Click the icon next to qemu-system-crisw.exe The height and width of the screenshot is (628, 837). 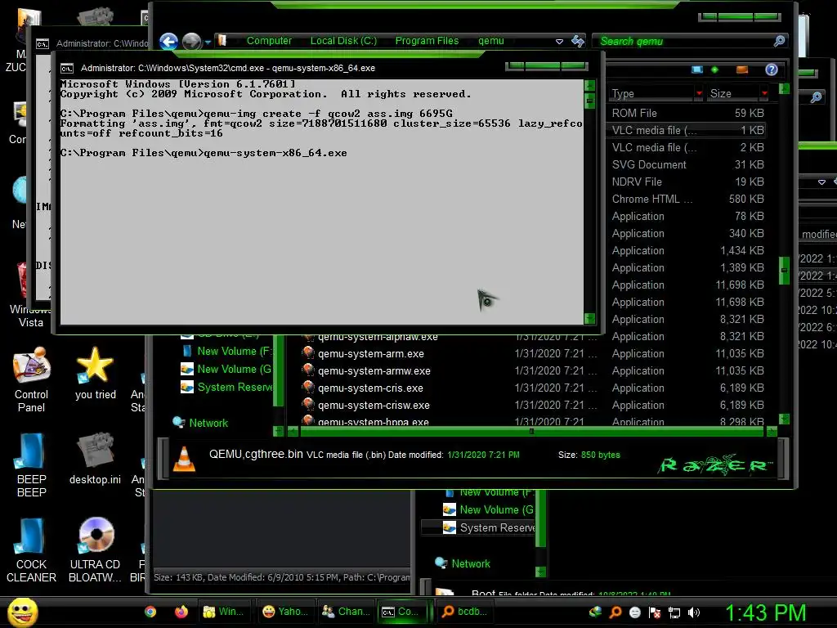pyautogui.click(x=307, y=404)
